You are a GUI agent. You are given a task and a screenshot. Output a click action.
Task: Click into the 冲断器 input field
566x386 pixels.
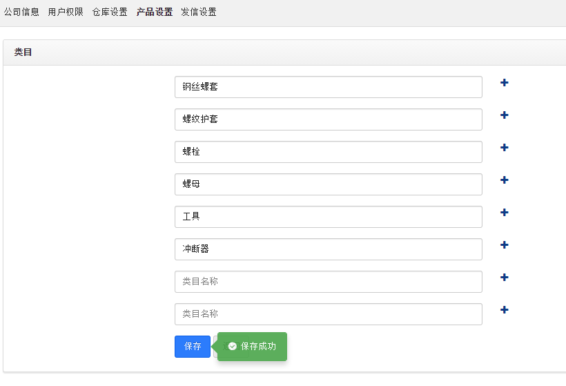pos(329,249)
